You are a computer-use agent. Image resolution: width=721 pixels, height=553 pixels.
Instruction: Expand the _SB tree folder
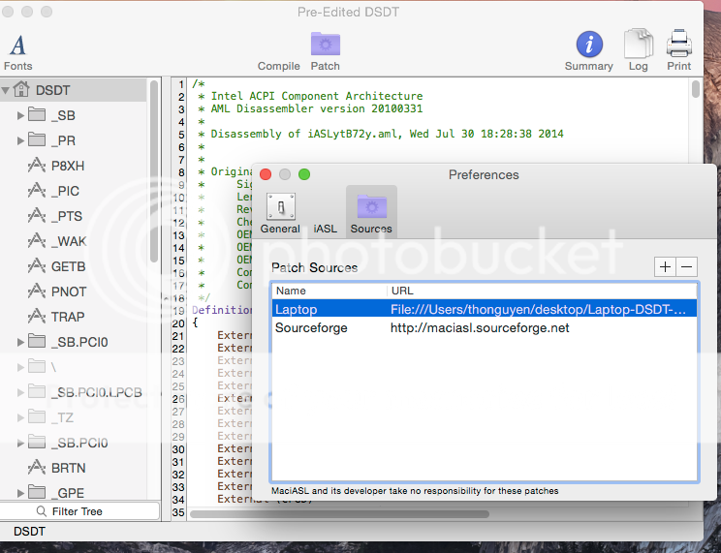coord(20,115)
